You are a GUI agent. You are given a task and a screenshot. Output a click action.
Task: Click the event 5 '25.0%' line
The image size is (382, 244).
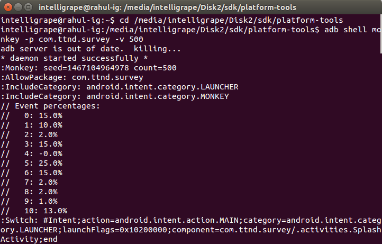coord(31,164)
